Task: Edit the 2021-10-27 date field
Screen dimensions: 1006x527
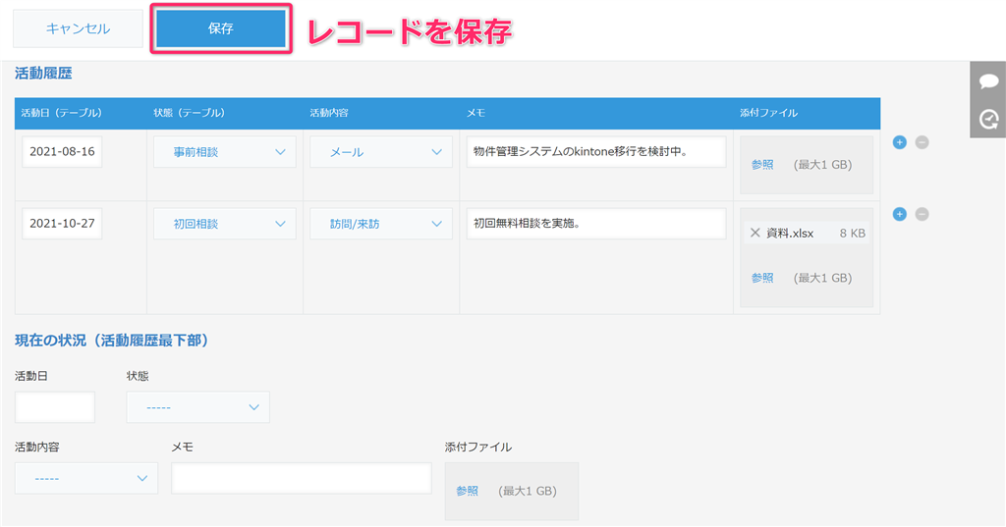Action: point(62,223)
